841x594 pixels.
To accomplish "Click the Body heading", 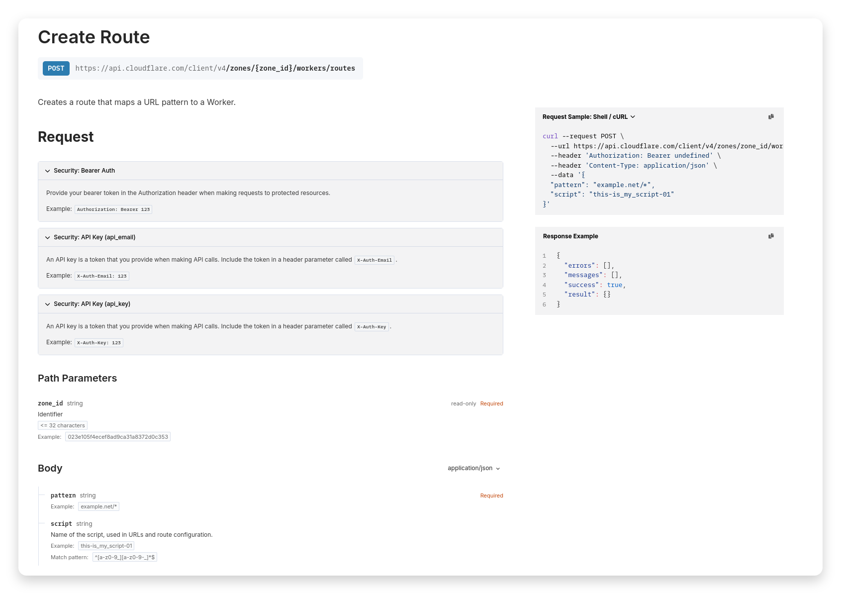I will pos(50,468).
